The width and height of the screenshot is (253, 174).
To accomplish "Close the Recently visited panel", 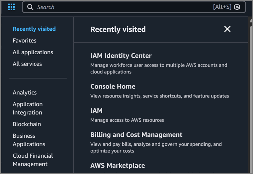I will (x=227, y=29).
